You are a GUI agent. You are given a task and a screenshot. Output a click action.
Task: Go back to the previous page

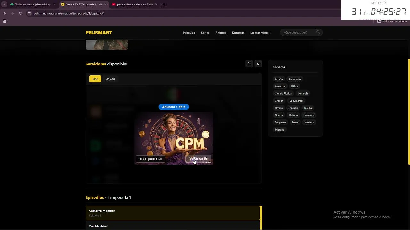coord(5,13)
